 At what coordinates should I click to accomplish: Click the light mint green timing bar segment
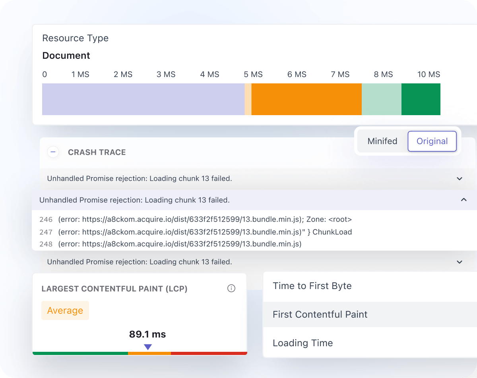pos(382,99)
